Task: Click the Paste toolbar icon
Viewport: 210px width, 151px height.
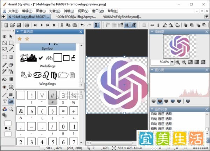Action: tap(75, 25)
